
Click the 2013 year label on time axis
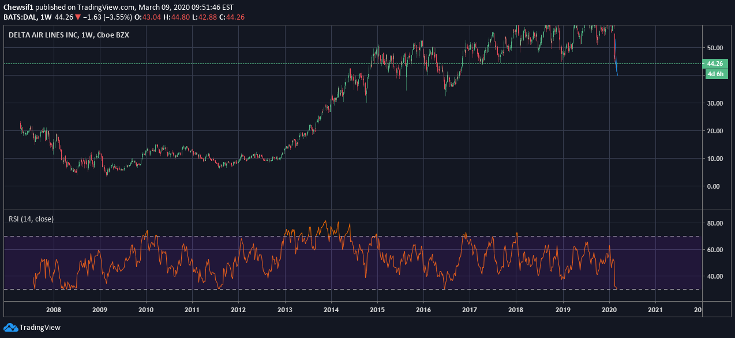[285, 310]
